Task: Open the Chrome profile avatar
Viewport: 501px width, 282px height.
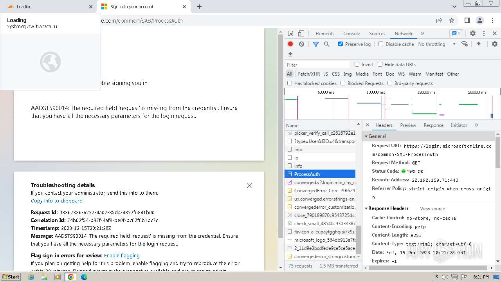Action: point(480,21)
